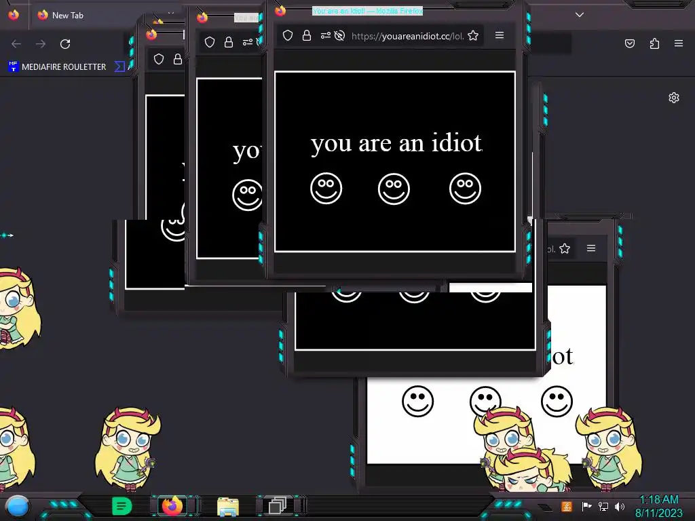Click forward arrow in main Firefox window
This screenshot has height=521, width=695.
41,44
